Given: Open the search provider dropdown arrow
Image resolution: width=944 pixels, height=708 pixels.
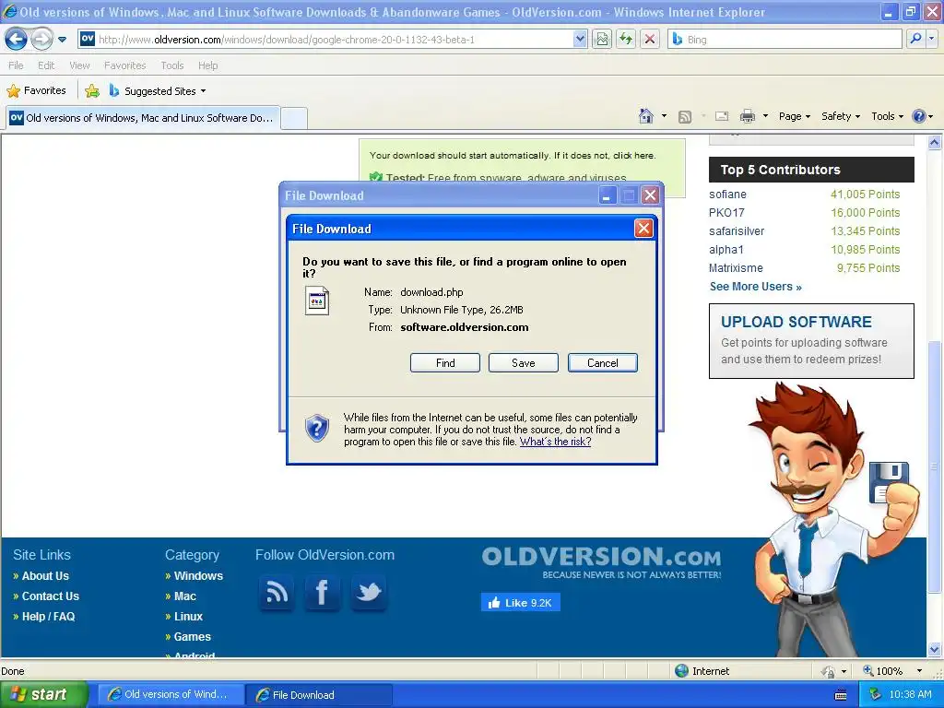Looking at the screenshot, I should [x=932, y=39].
